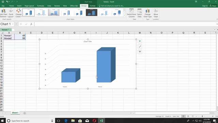Switch to the Data tab
218x123 pixels.
(49, 6)
